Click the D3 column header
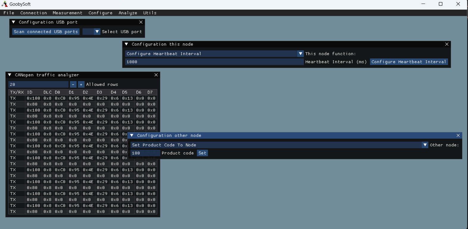 pyautogui.click(x=102, y=92)
